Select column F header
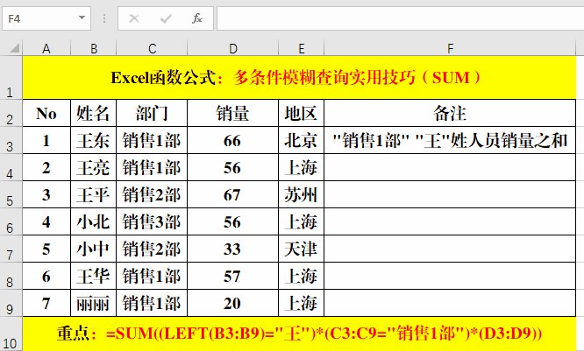 pyautogui.click(x=450, y=48)
